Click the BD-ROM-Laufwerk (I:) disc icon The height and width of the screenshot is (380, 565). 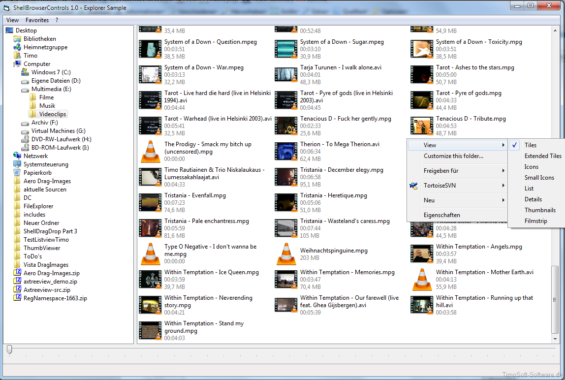pos(25,148)
